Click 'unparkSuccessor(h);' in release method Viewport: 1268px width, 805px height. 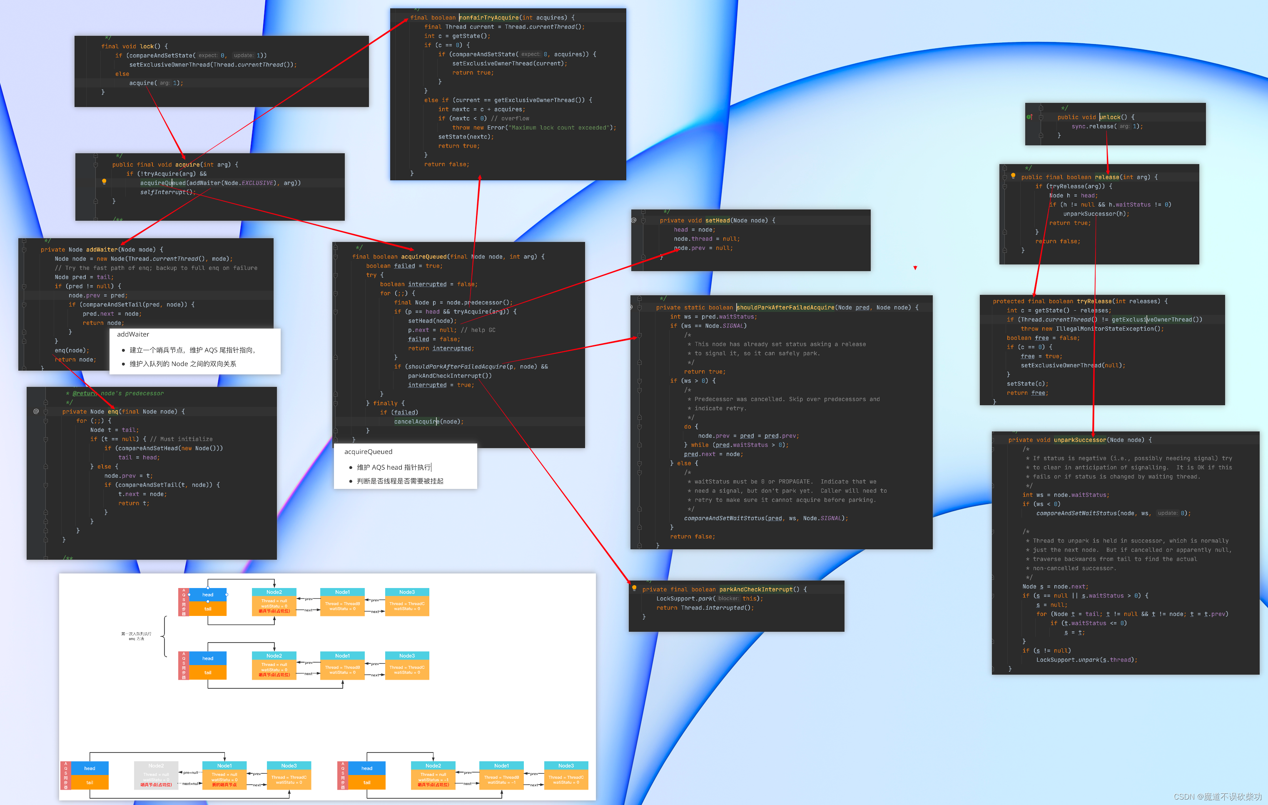[x=1096, y=214]
